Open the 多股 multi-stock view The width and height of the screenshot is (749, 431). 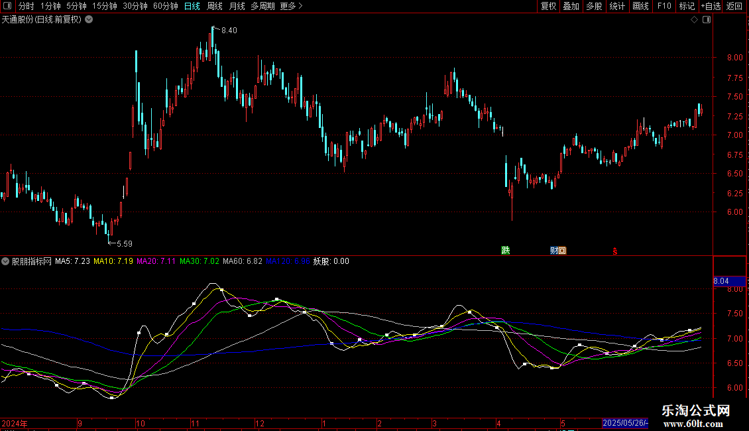coord(595,6)
